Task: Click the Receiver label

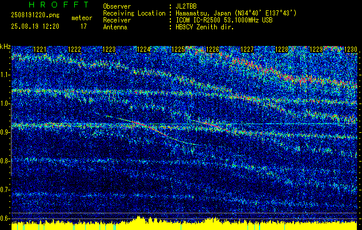Action: coord(117,20)
